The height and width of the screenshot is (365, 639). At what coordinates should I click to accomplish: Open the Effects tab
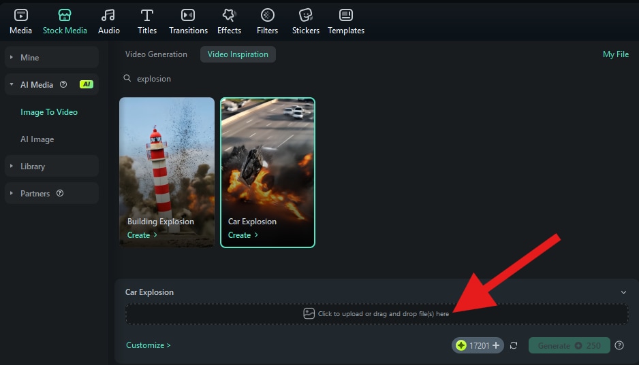[229, 22]
